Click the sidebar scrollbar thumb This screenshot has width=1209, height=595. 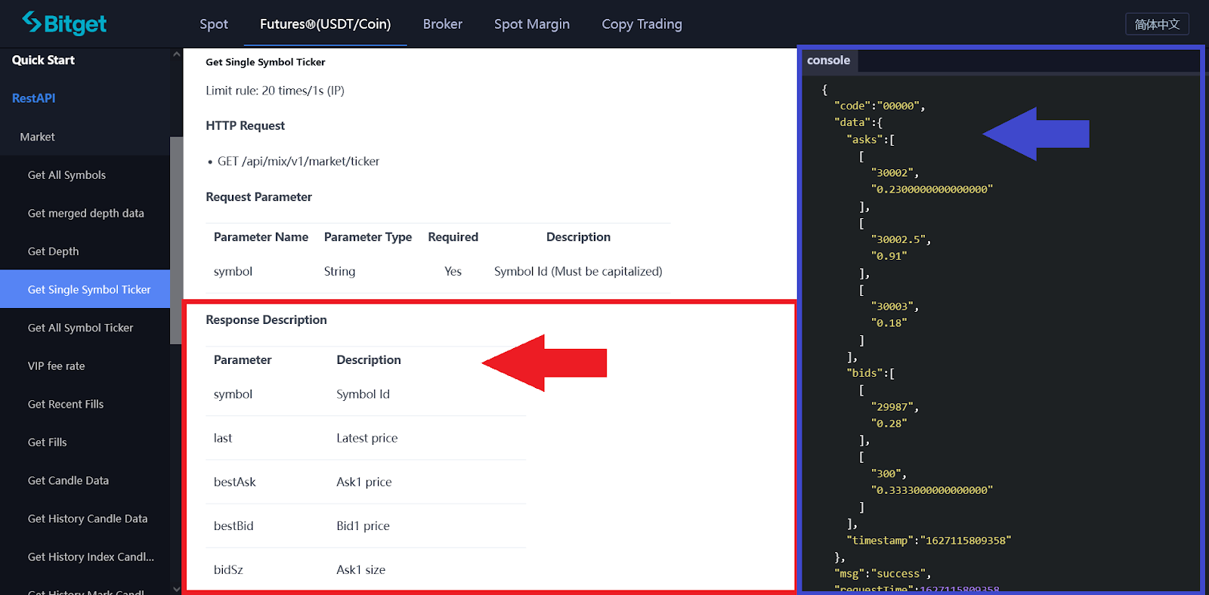pyautogui.click(x=177, y=240)
